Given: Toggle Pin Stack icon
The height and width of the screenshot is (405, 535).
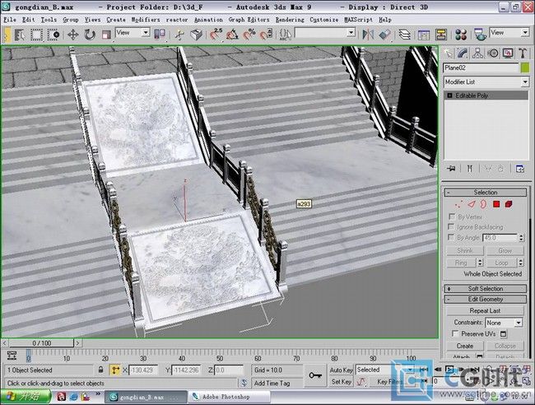Looking at the screenshot, I should pos(451,169).
